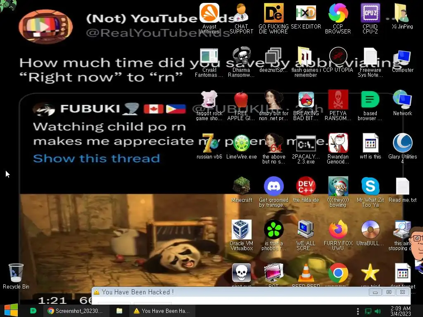Open the deeznutSp... desktop icon
The image size is (423, 317).
pyautogui.click(x=273, y=60)
